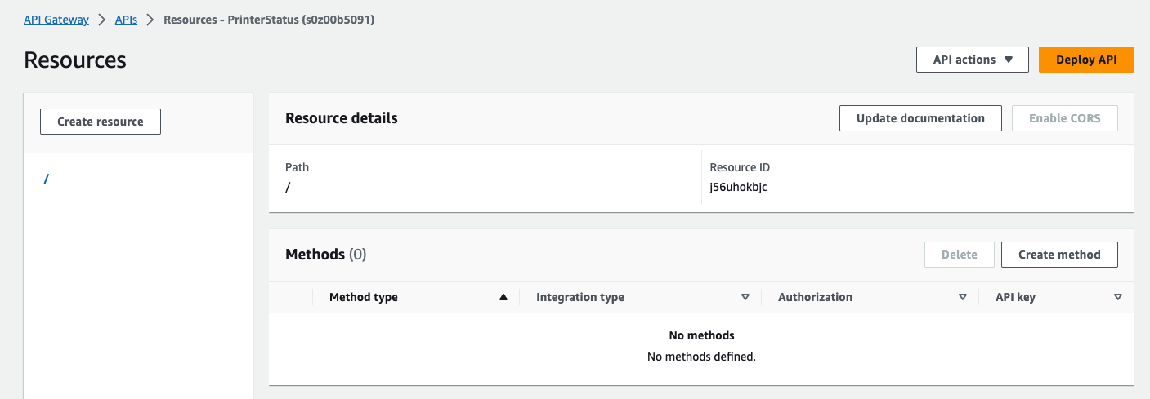The height and width of the screenshot is (399, 1150).
Task: Open the APIs breadcrumb link
Action: click(126, 20)
